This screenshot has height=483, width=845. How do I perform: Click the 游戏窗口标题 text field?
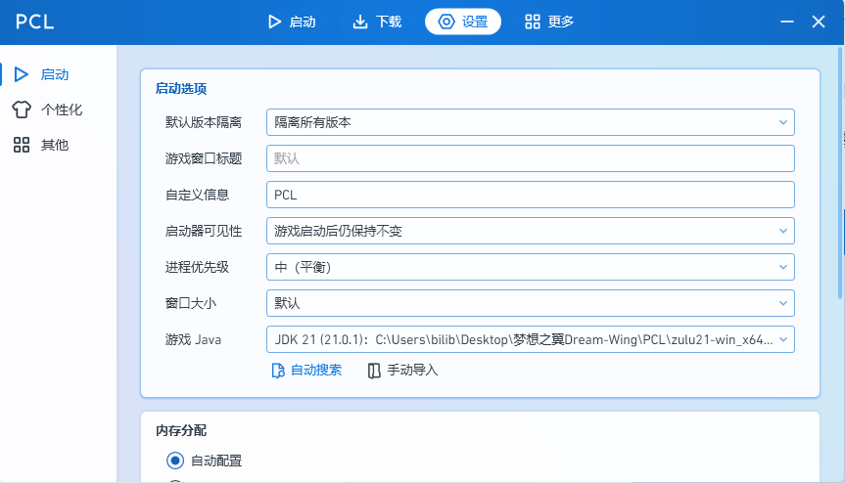coord(530,158)
